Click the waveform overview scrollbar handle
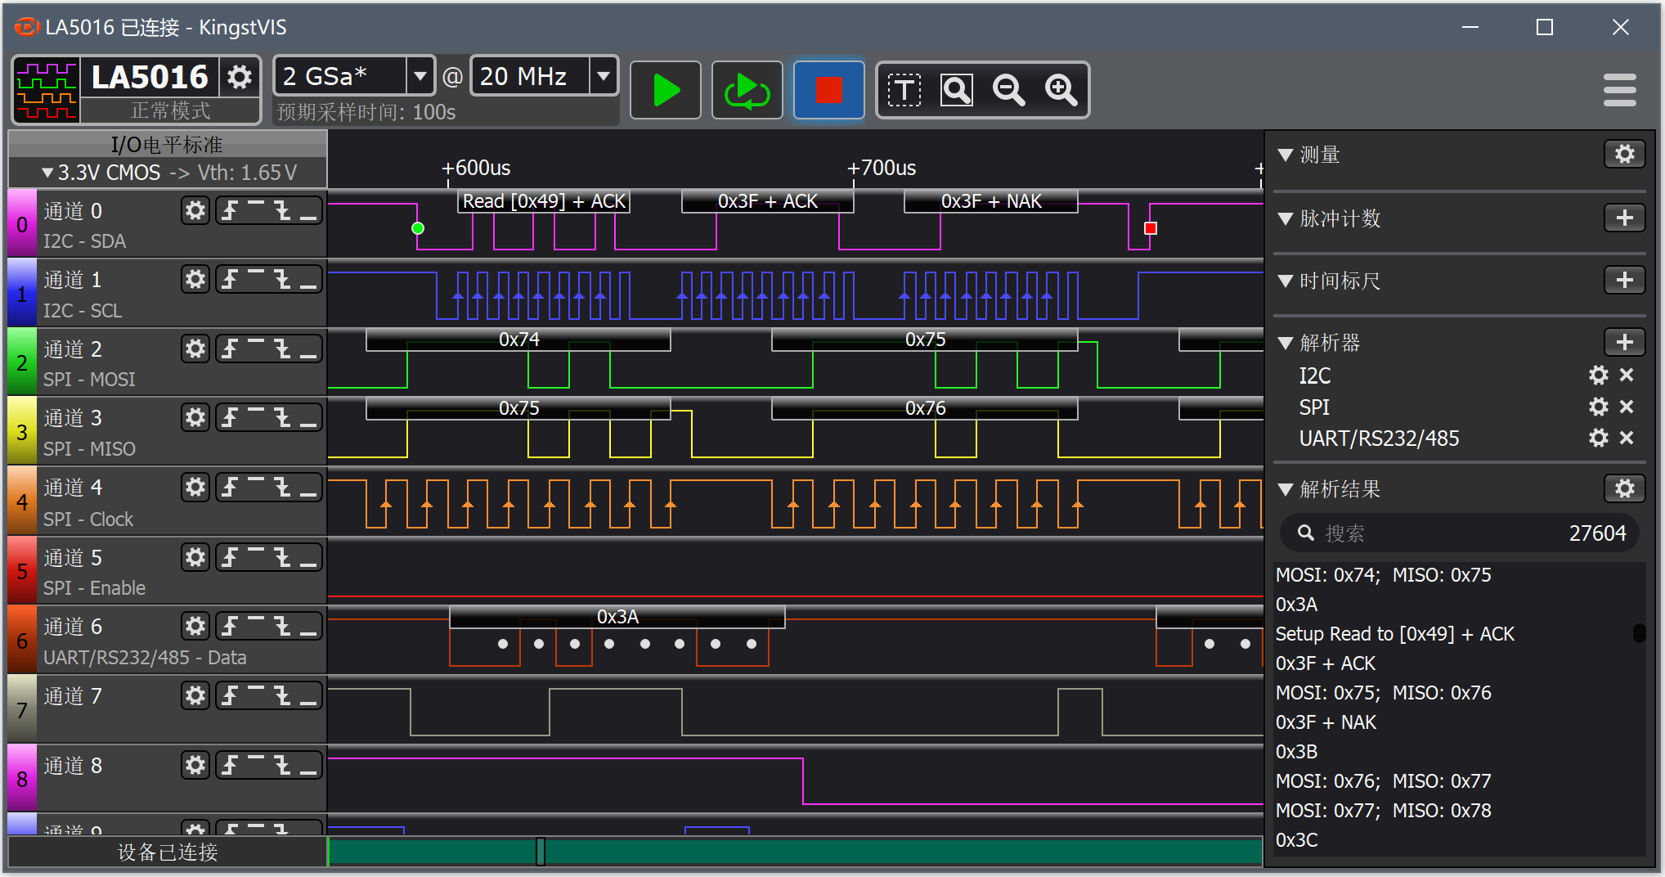The height and width of the screenshot is (877, 1665). [x=541, y=852]
